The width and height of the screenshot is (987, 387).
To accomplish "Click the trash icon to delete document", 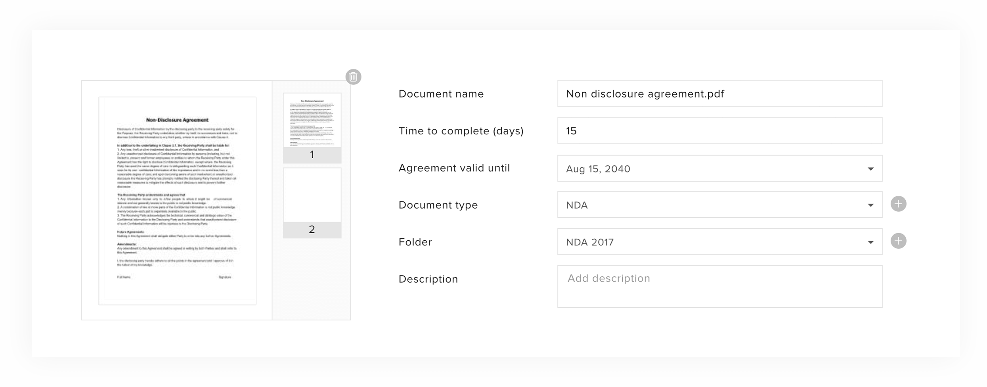I will click(353, 77).
